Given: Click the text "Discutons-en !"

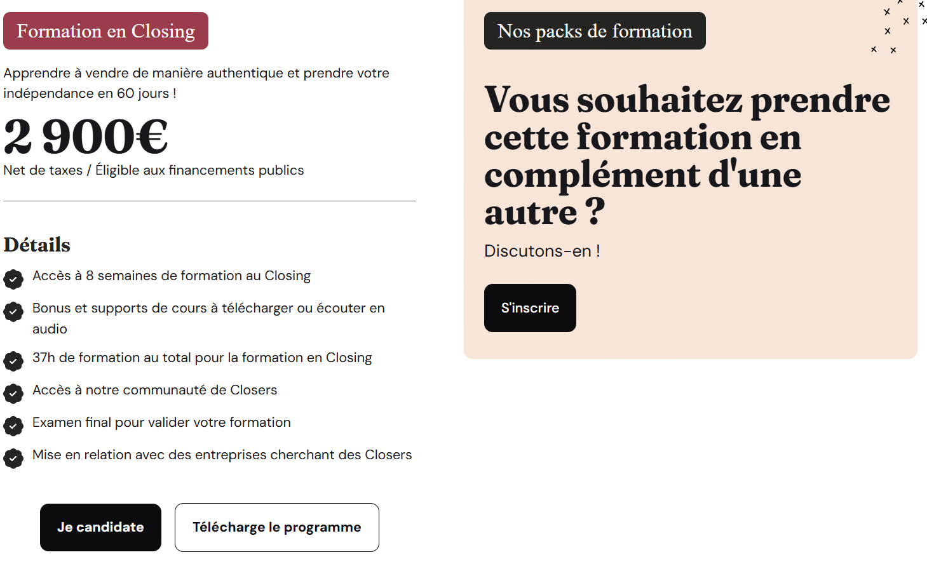Looking at the screenshot, I should point(542,251).
